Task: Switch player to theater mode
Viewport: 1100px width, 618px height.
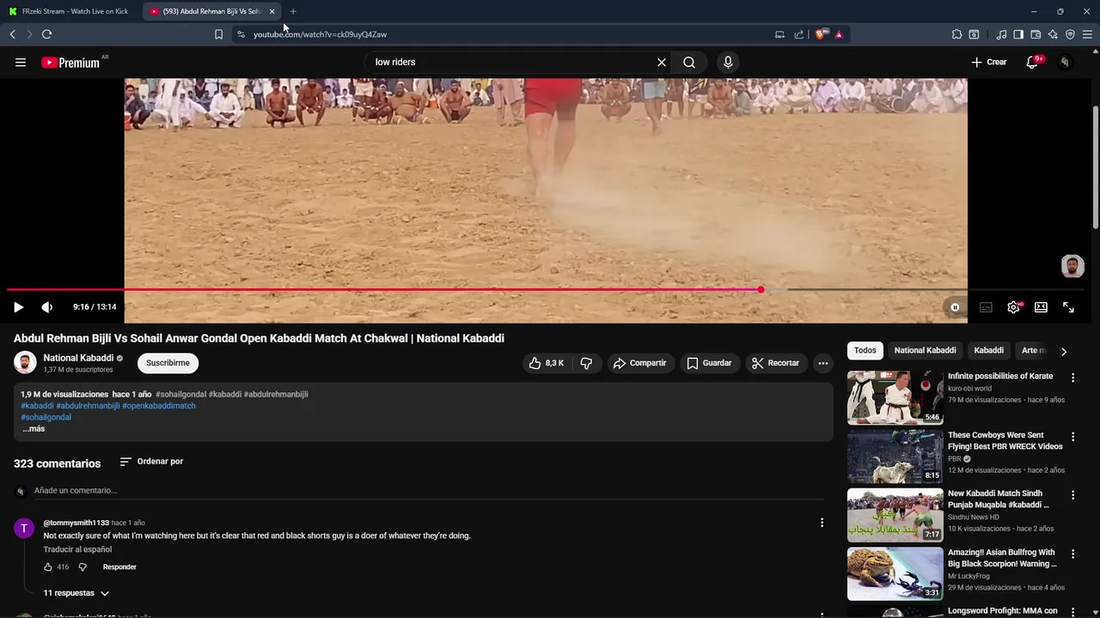Action: 1041,307
